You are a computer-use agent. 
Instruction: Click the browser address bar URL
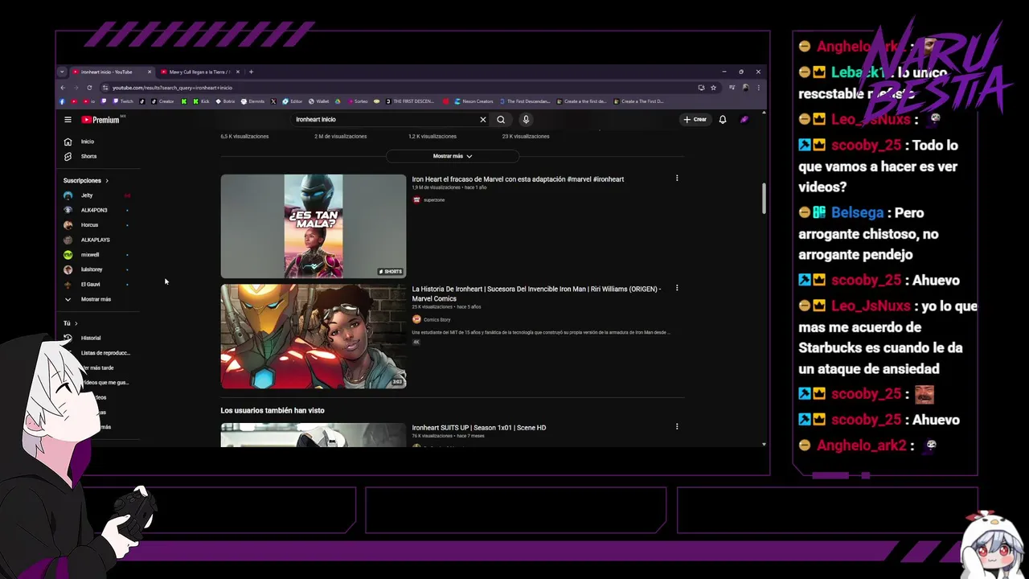(x=172, y=88)
